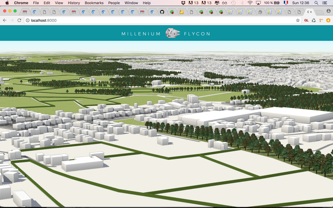Bookmark this page with the star icon

(298, 20)
